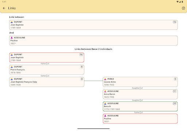Screen dimensions: 187x131
Task: Click 'Links between these 2 individuals' heading
Action: point(93,49)
